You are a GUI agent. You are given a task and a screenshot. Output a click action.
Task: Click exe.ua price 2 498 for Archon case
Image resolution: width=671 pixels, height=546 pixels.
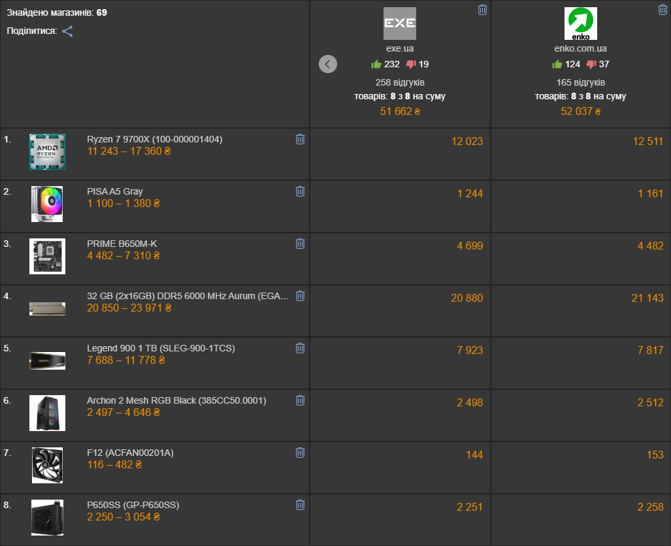tap(470, 402)
